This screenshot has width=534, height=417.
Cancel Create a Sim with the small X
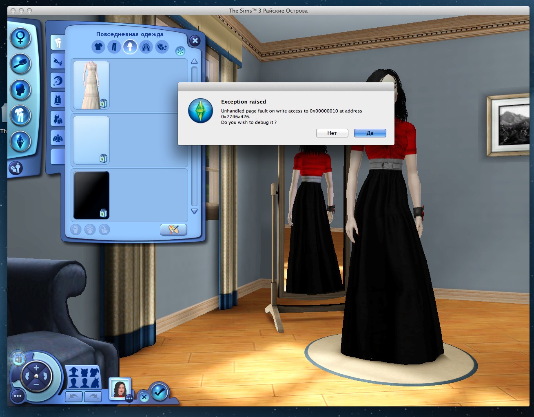[144, 397]
